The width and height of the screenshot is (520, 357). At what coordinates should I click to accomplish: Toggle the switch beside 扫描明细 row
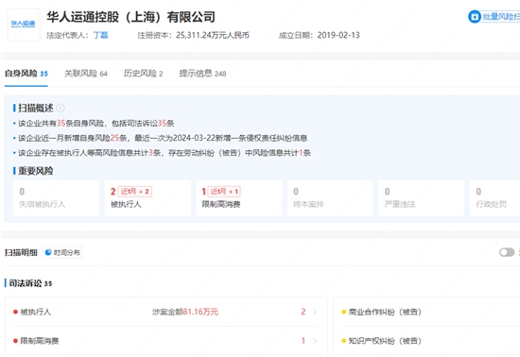(507, 253)
